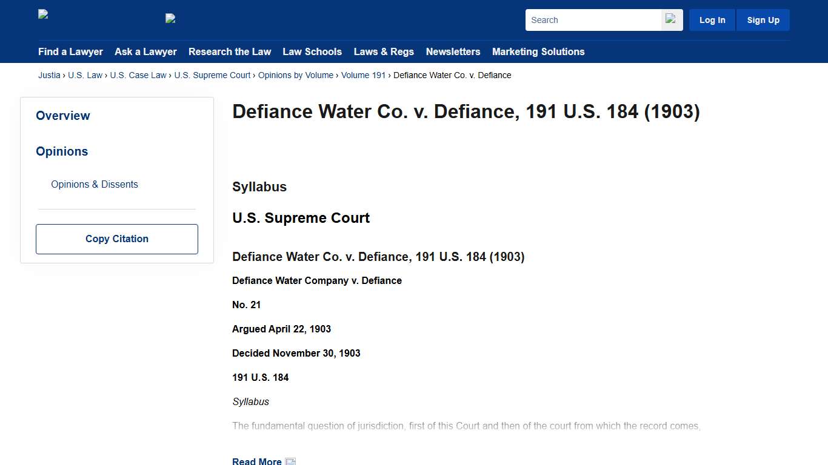Click the Sign Up button

(x=763, y=19)
